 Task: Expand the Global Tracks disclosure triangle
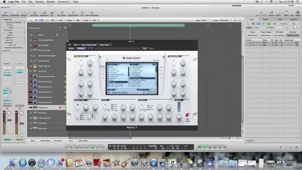(x=29, y=28)
